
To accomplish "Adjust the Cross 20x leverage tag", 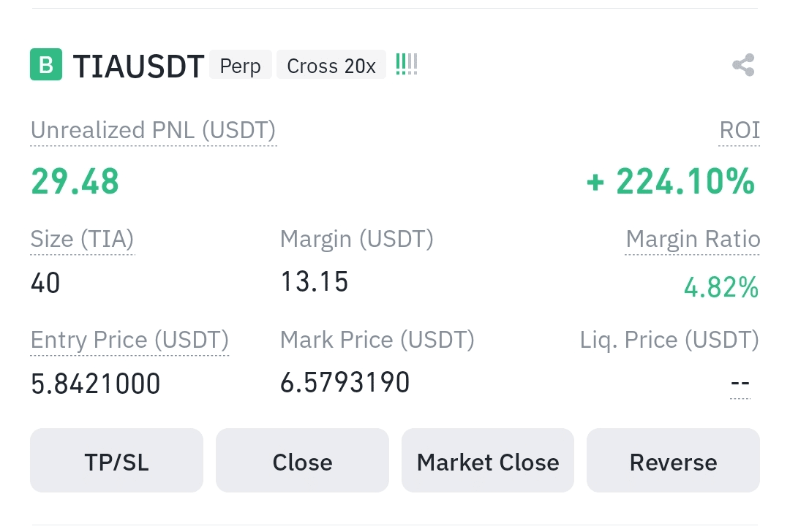I will [331, 66].
